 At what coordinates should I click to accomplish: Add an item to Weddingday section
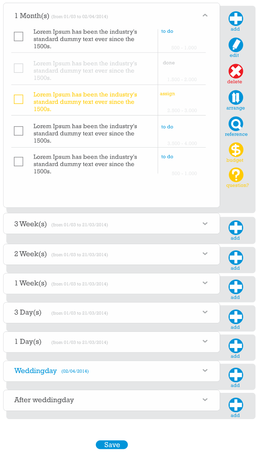tap(236, 375)
